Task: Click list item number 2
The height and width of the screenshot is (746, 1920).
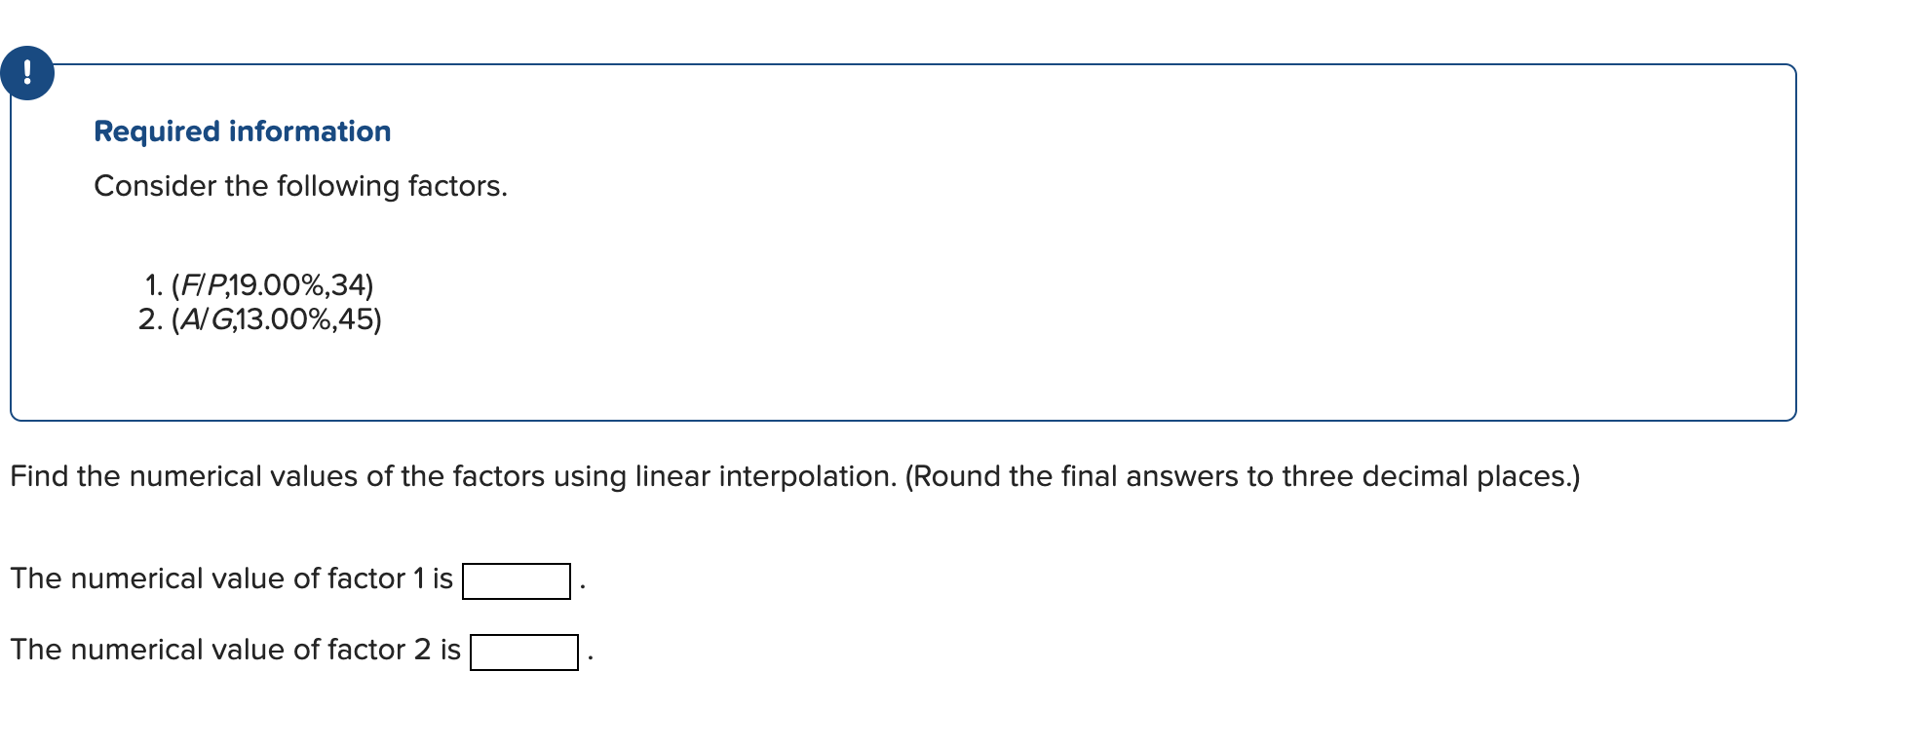Action: (x=152, y=318)
